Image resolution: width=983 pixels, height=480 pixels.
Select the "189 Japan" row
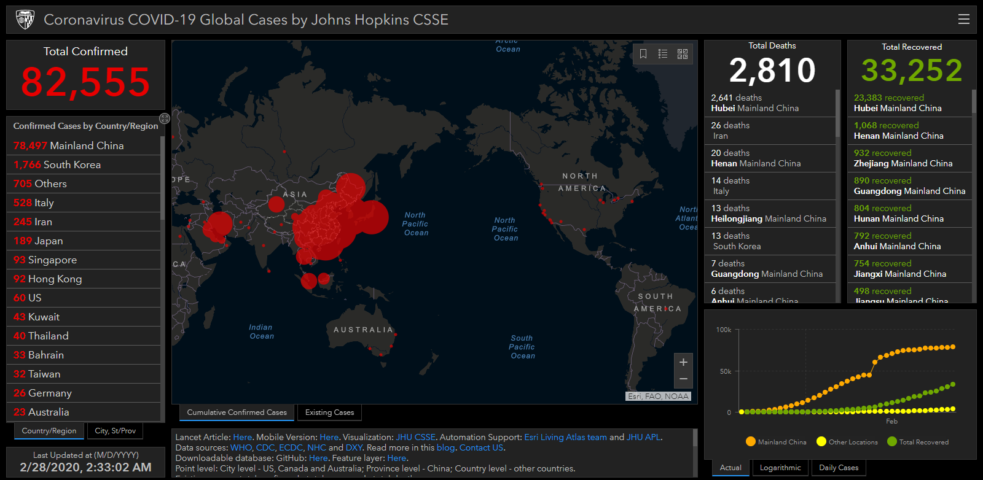click(84, 241)
